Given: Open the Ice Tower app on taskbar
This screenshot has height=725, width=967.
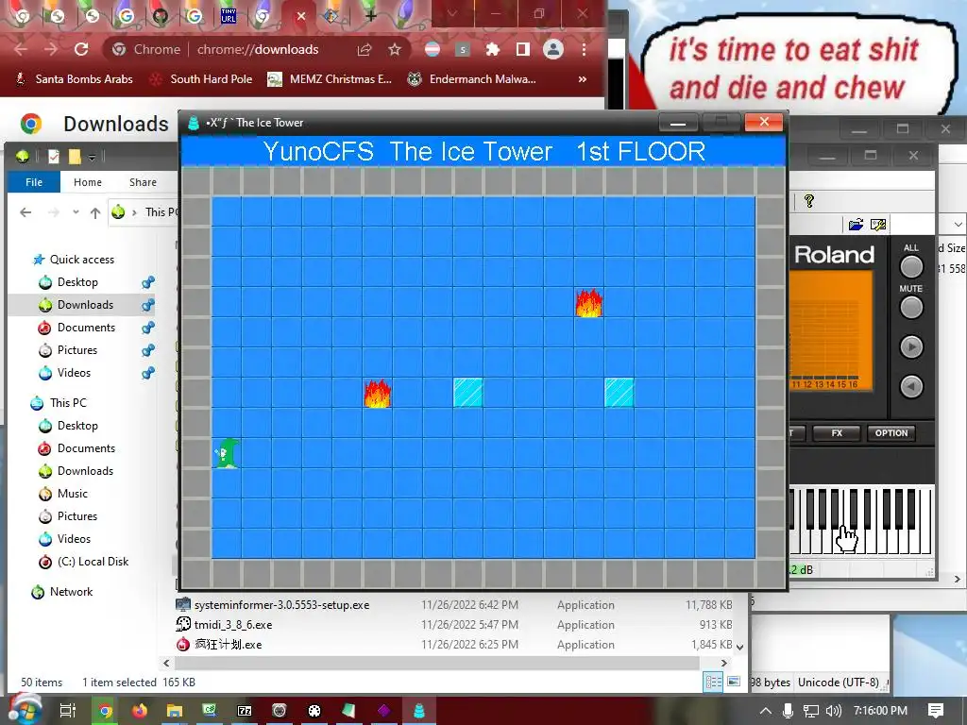Looking at the screenshot, I should [x=418, y=711].
